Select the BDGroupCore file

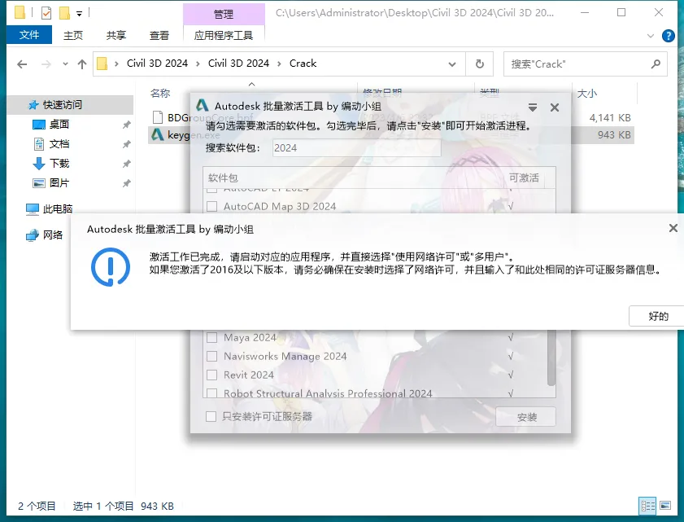[x=211, y=117]
